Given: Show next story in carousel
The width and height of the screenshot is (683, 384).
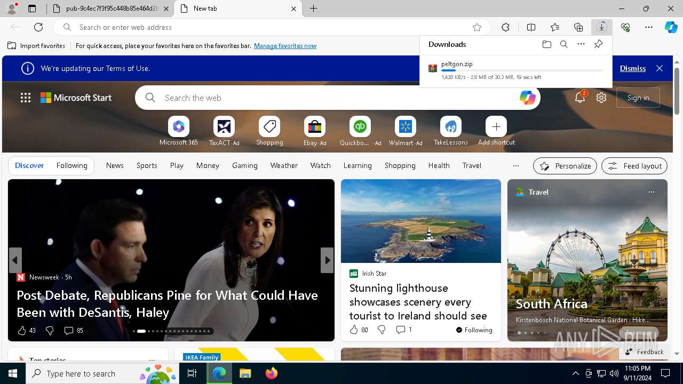Looking at the screenshot, I should coord(327,260).
